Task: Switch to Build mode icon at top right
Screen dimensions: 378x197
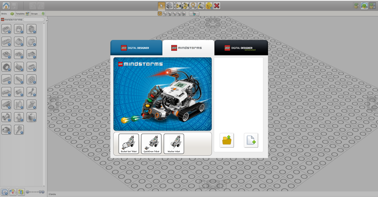Action: tap(357, 5)
